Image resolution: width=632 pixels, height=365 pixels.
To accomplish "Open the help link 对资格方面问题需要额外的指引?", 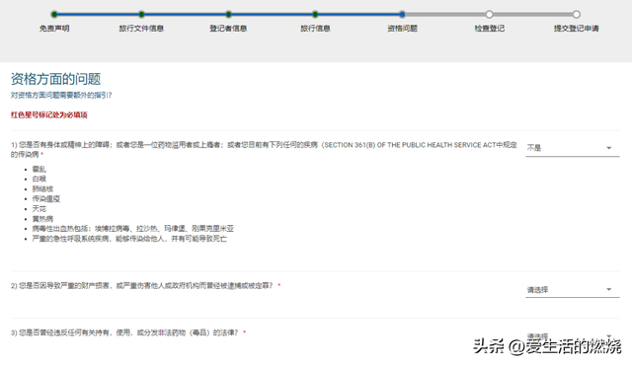I will 61,96.
